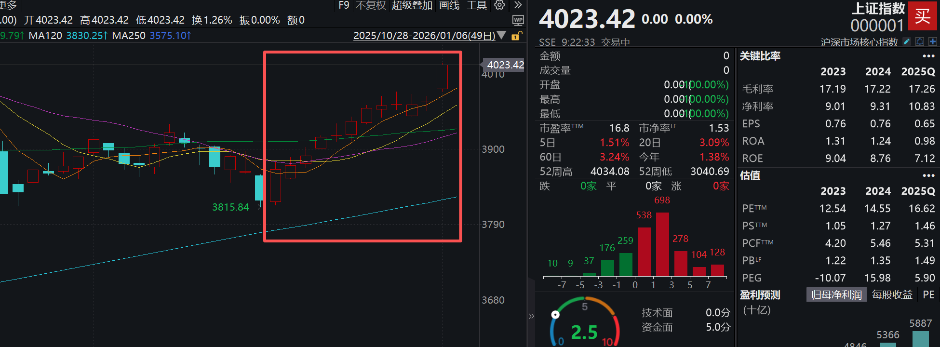Click the 2025/10/28-2026/01/06 date range link
The width and height of the screenshot is (940, 347).
point(424,36)
